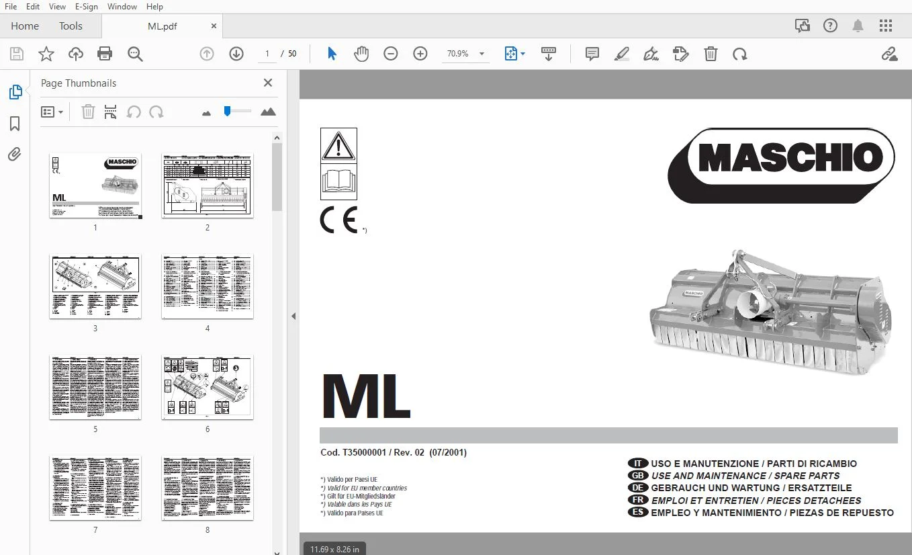This screenshot has height=555, width=912.
Task: Open the find text magnifier tool
Action: click(x=135, y=54)
